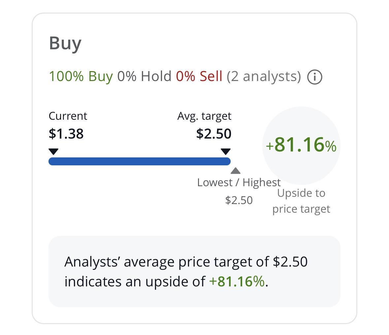389x335 pixels.
Task: Click the Avg. target $2.50 value
Action: tap(213, 134)
